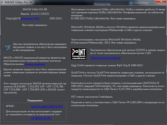Viewport: 167px width, 125px height.
Task: Click the Dolby Laboratories license paragraph
Action: click(118, 14)
